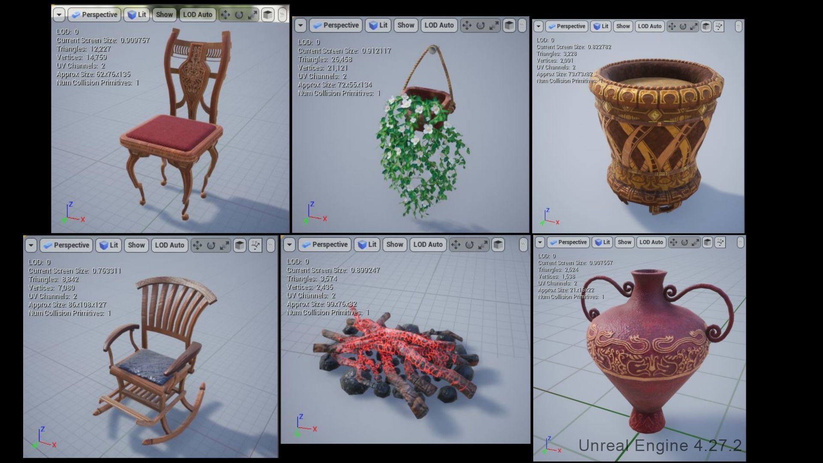
Task: Open the viewport options arrow above the ornate chair
Action: point(59,15)
